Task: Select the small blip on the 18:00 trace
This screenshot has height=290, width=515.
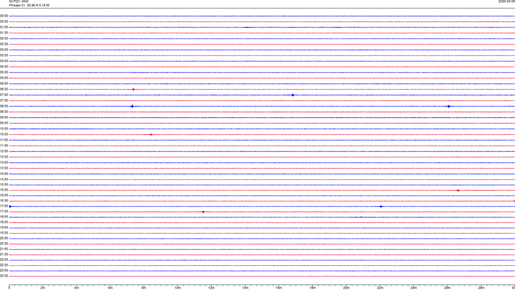Action: [x=360, y=217]
